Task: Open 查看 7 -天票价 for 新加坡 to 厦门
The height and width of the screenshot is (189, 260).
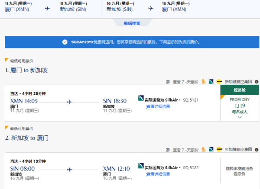Action: [185, 150]
